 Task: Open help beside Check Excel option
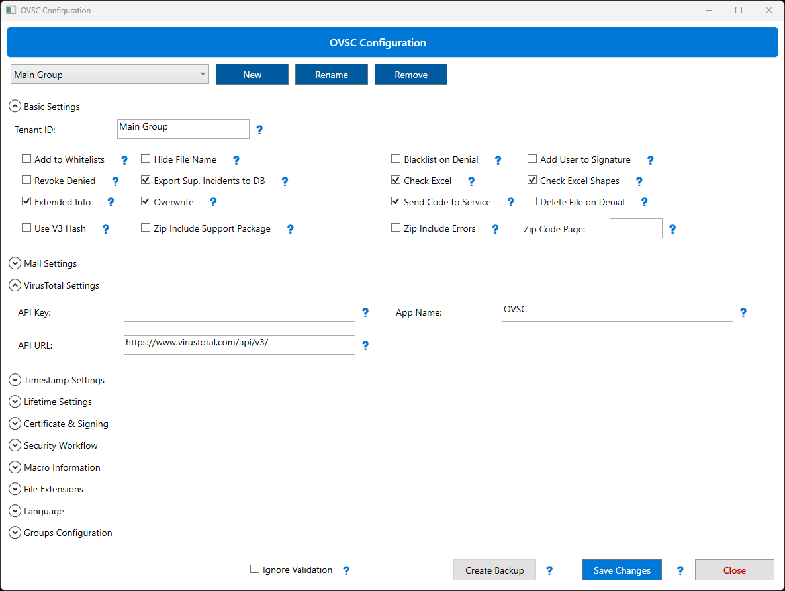(471, 181)
